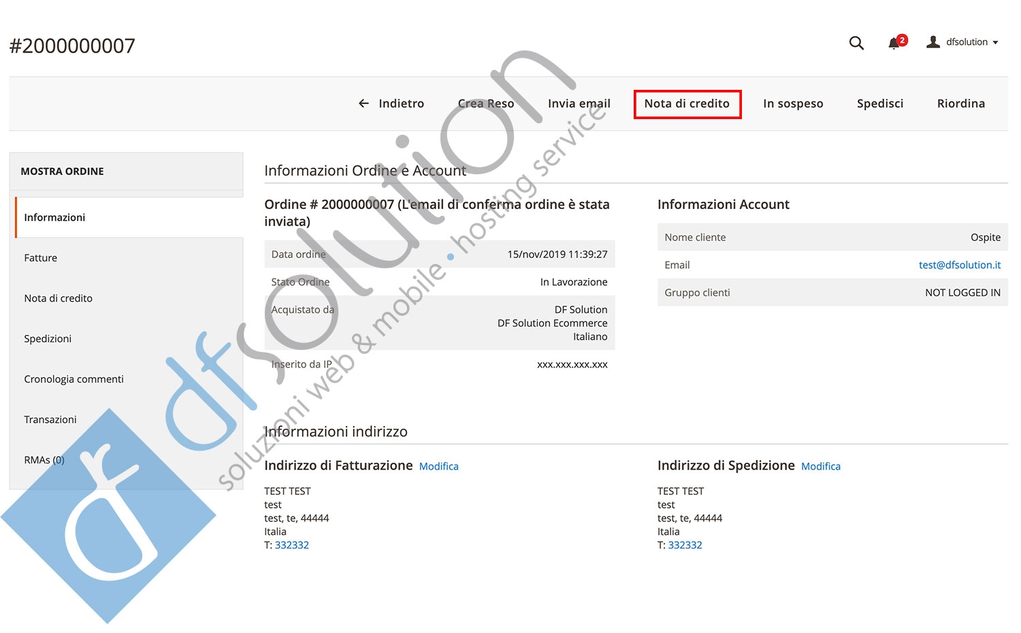Click the MOSTRA ORDINE sidebar header
Image resolution: width=1021 pixels, height=633 pixels.
(63, 172)
